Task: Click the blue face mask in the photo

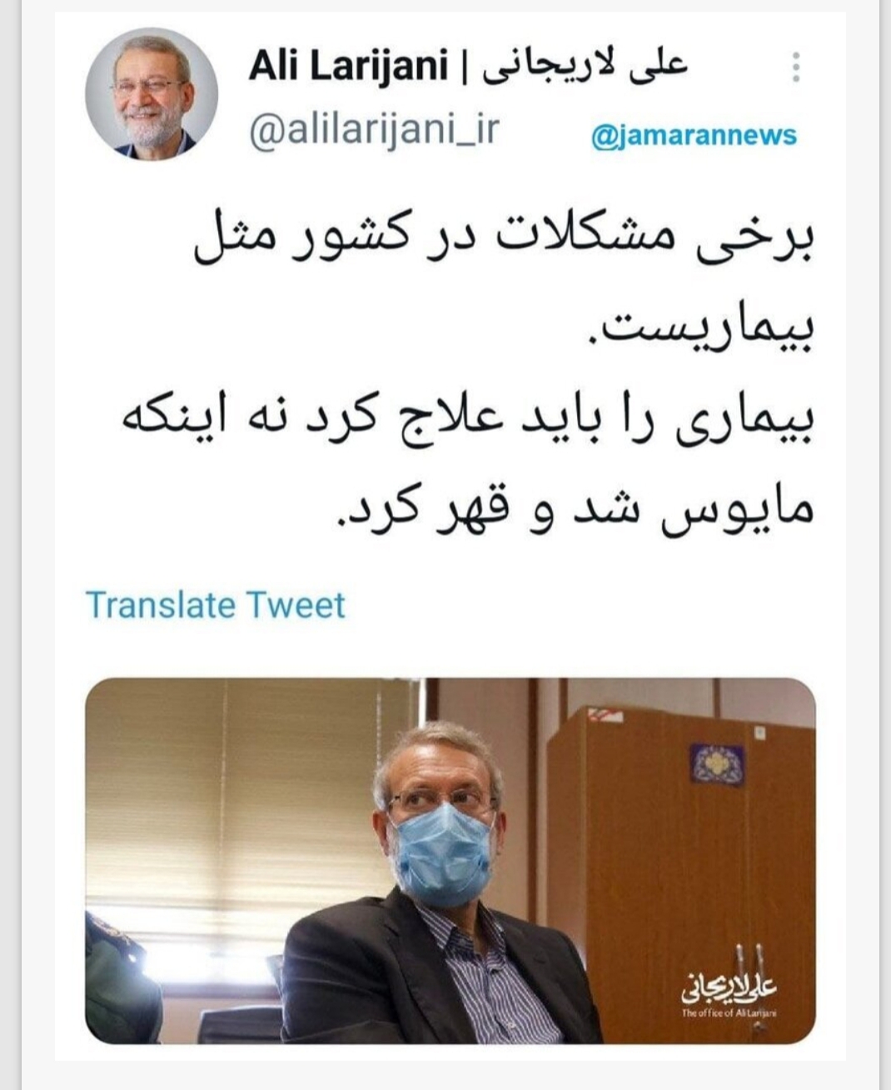Action: click(x=441, y=852)
